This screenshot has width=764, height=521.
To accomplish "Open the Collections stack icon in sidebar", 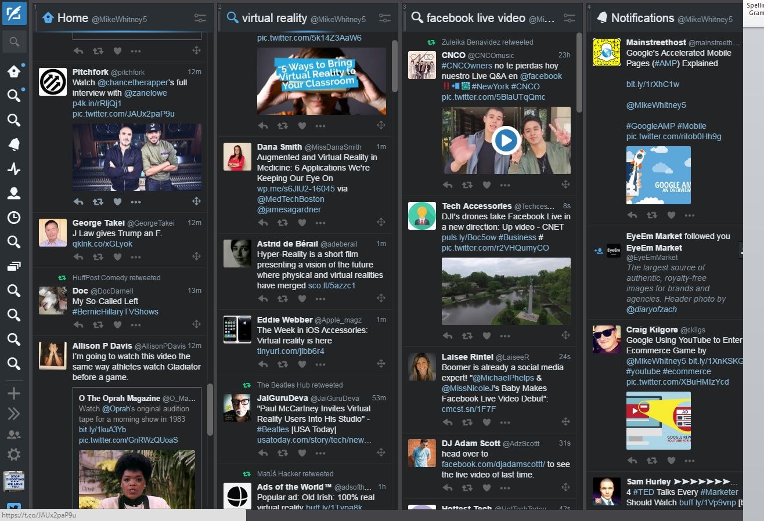I will coord(14,266).
